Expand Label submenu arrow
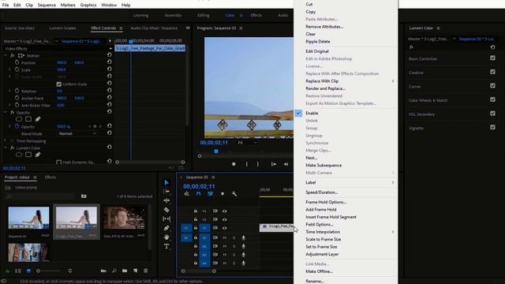Viewport: 505px width, 284px height. point(393,182)
